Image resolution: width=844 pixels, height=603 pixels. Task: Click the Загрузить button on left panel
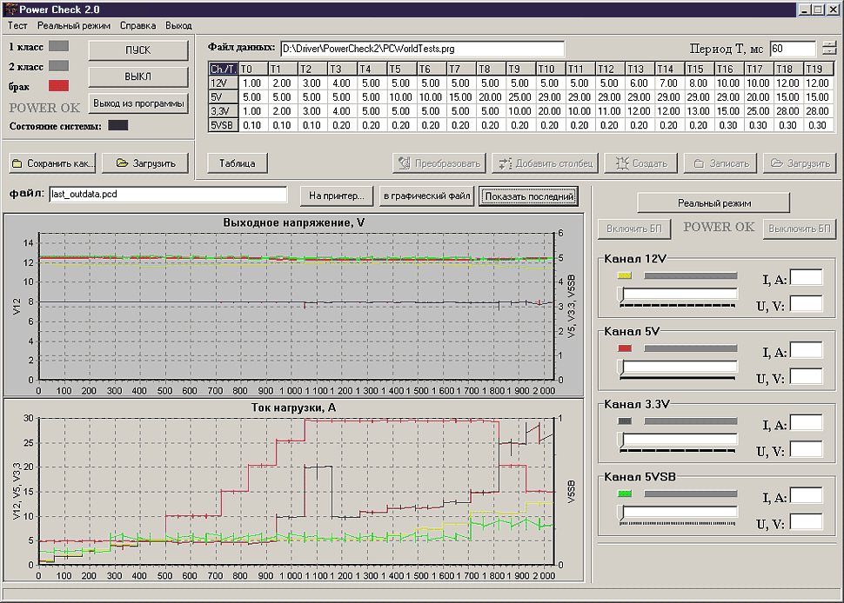point(145,162)
